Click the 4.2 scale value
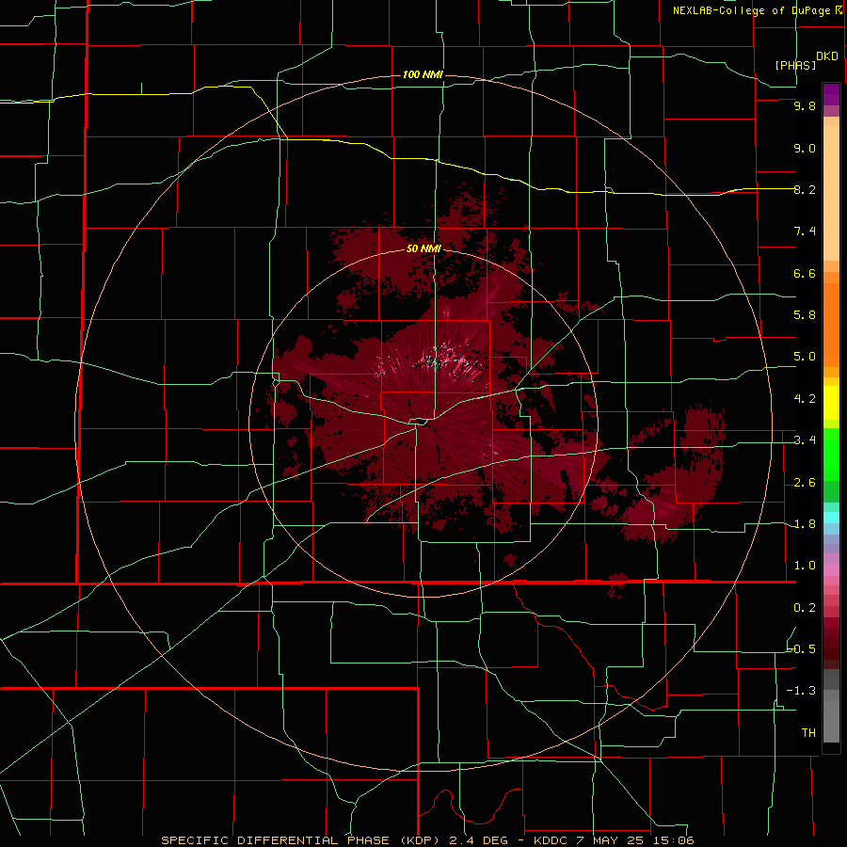This screenshot has height=847, width=847. tap(805, 399)
